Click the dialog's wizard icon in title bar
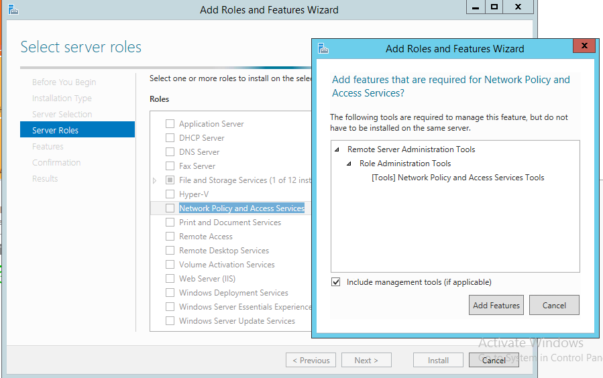Viewport: 603px width, 378px height. (323, 48)
